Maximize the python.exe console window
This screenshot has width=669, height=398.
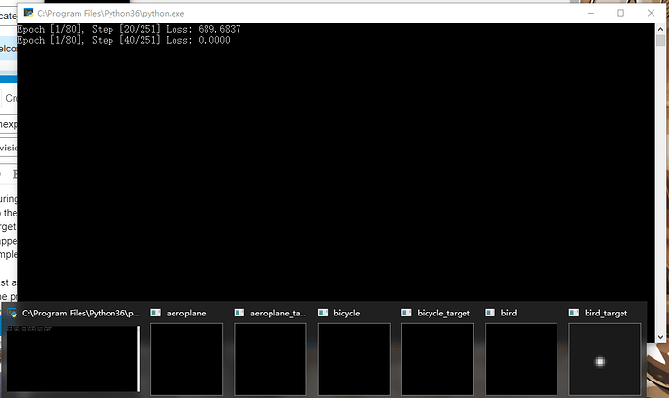621,13
